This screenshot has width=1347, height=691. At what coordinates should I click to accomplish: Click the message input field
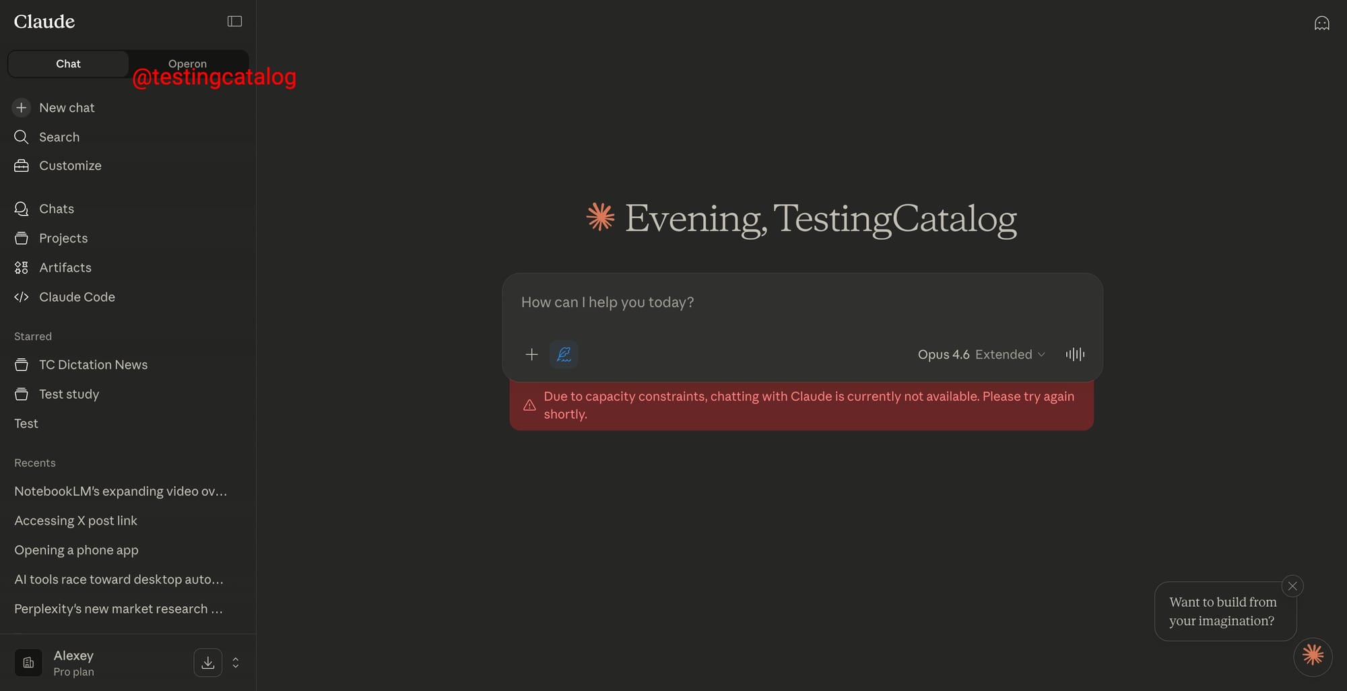(801, 303)
